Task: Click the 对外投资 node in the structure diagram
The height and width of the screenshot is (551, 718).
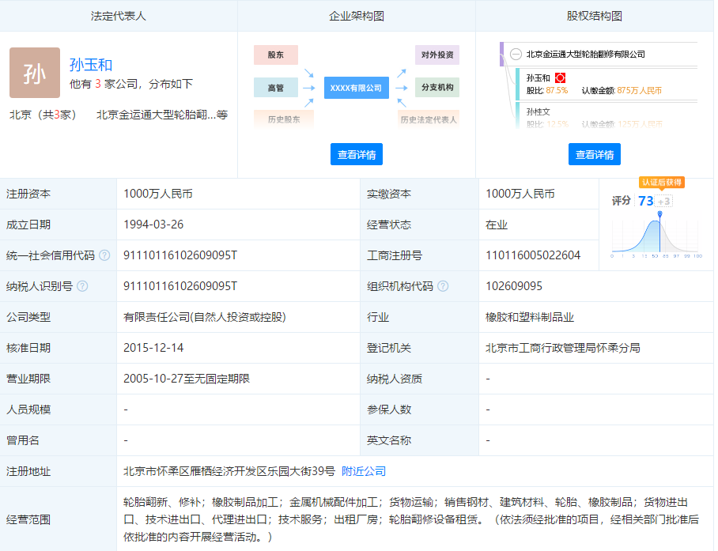Action: click(437, 55)
